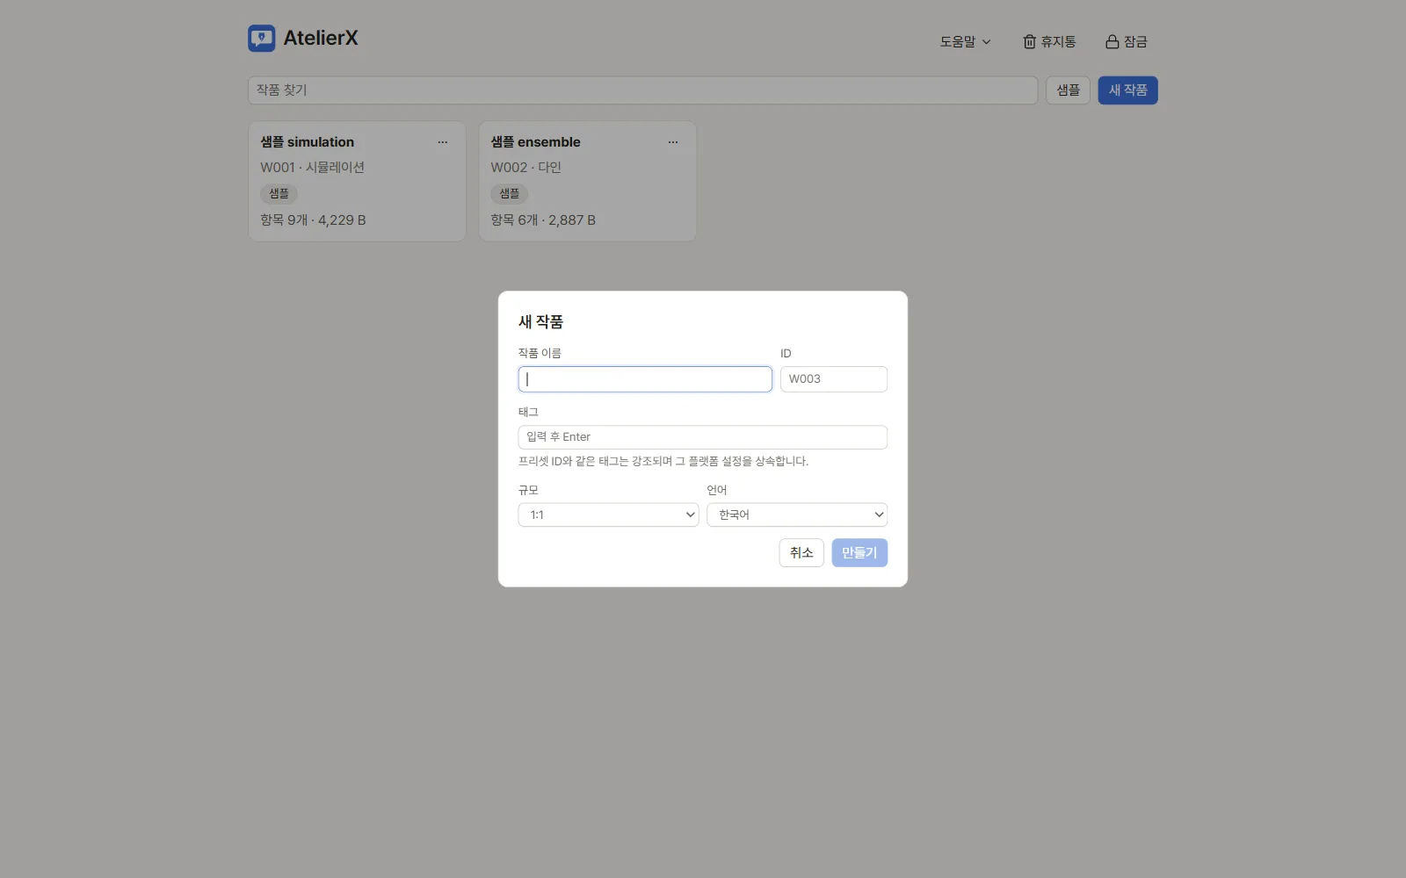Focus the 작품 이름 input field
The height and width of the screenshot is (878, 1406).
[x=645, y=379]
